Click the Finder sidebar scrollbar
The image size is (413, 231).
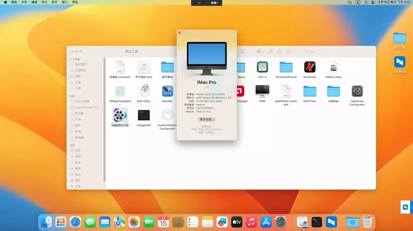click(104, 120)
